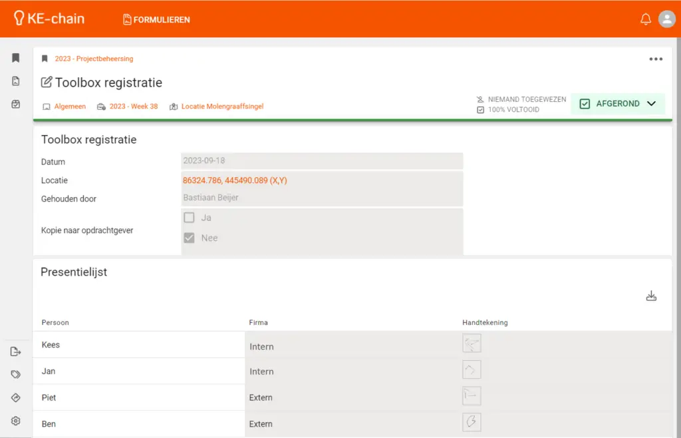The height and width of the screenshot is (438, 681).
Task: Click the tags icon in sidebar
Action: click(16, 375)
